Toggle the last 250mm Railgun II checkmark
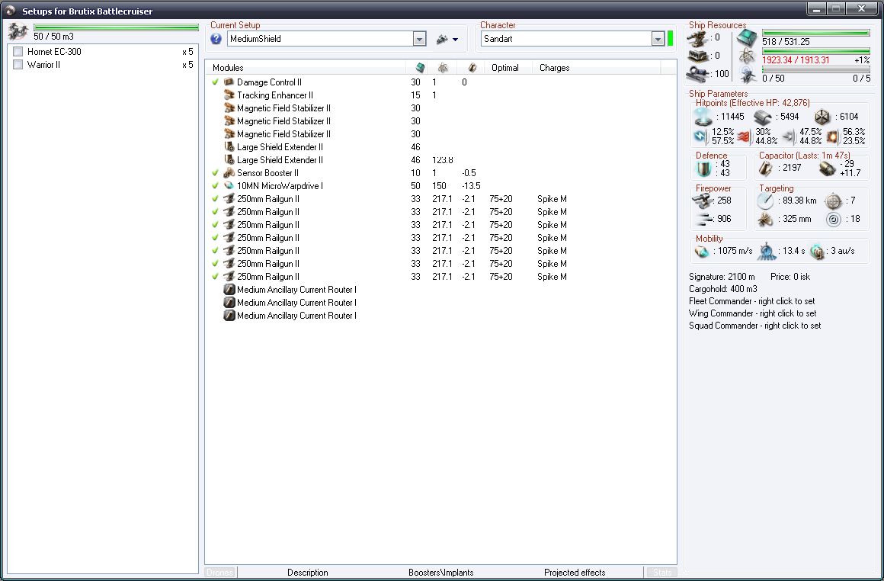 point(216,277)
